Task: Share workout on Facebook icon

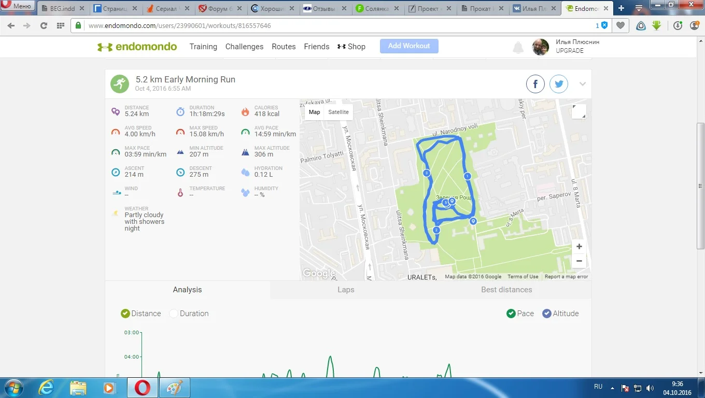Action: coord(535,84)
